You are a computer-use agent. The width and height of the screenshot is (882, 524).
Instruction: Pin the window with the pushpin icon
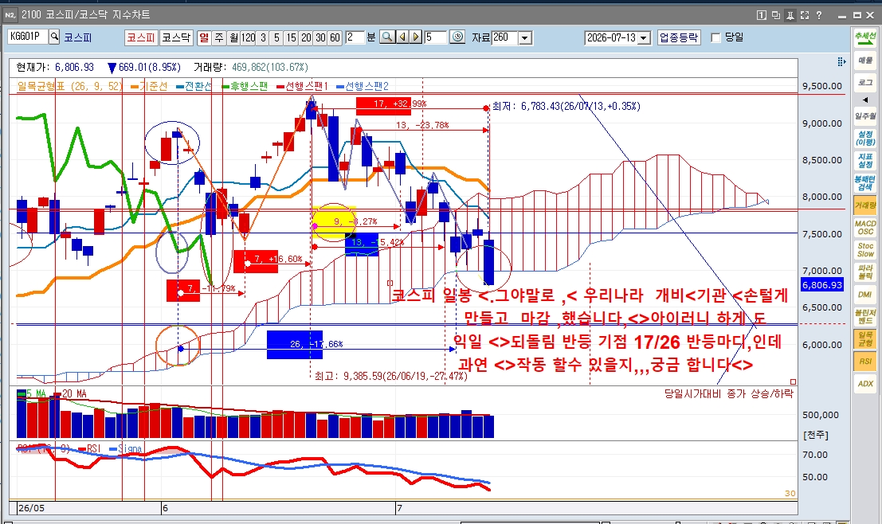point(790,15)
